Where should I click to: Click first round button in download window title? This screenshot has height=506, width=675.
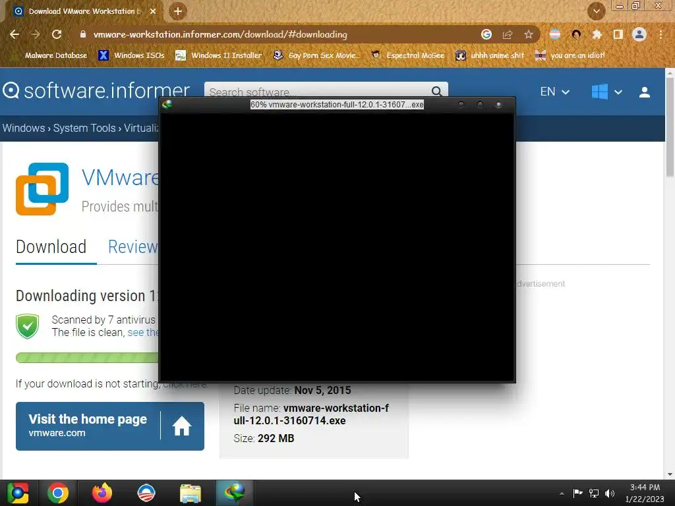click(461, 105)
